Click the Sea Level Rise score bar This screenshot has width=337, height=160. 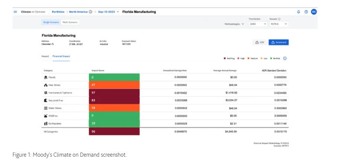point(114,100)
